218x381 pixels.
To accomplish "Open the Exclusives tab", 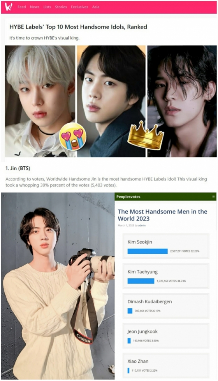I will [x=79, y=7].
